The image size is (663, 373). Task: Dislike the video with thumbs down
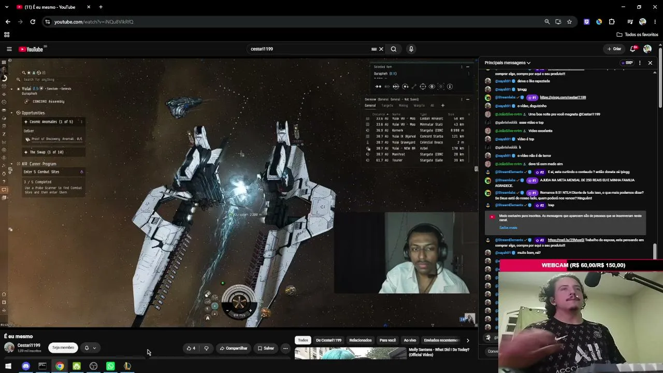coord(206,348)
